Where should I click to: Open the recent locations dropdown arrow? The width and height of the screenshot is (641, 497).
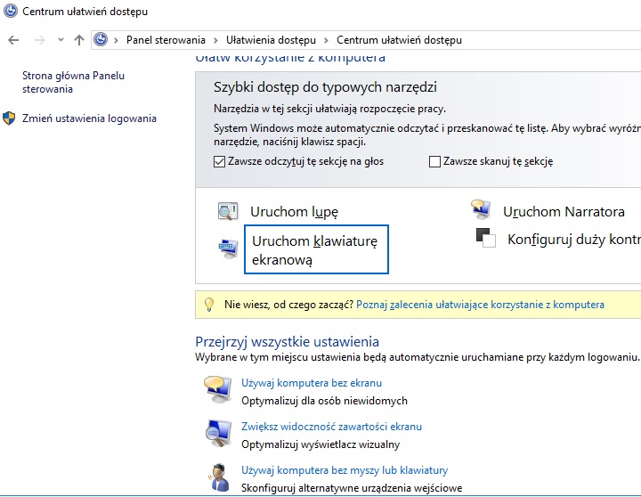click(x=61, y=40)
